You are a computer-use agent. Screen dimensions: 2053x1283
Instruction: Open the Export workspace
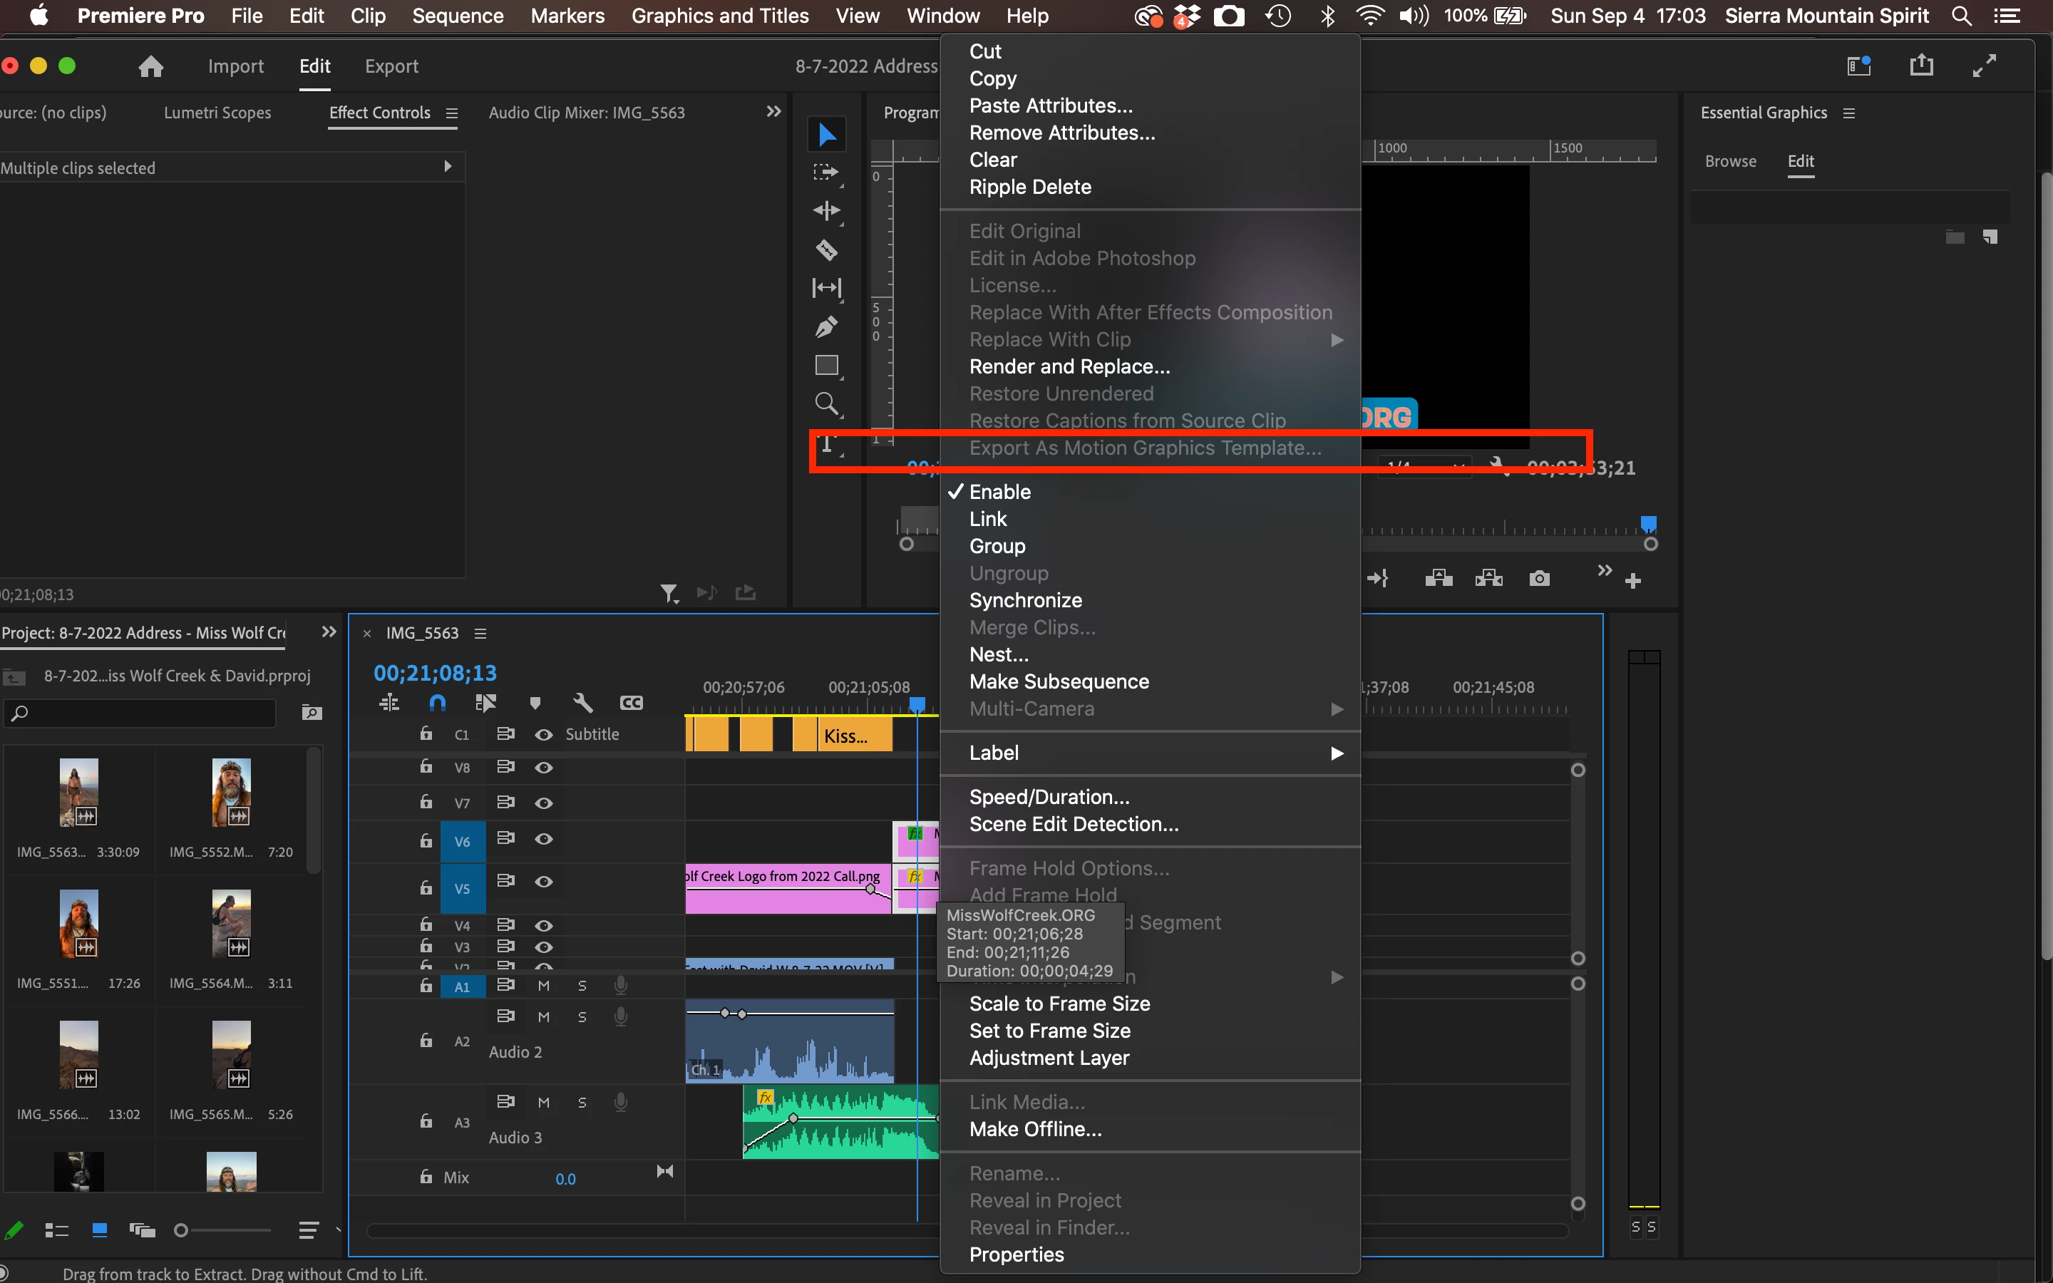tap(391, 66)
